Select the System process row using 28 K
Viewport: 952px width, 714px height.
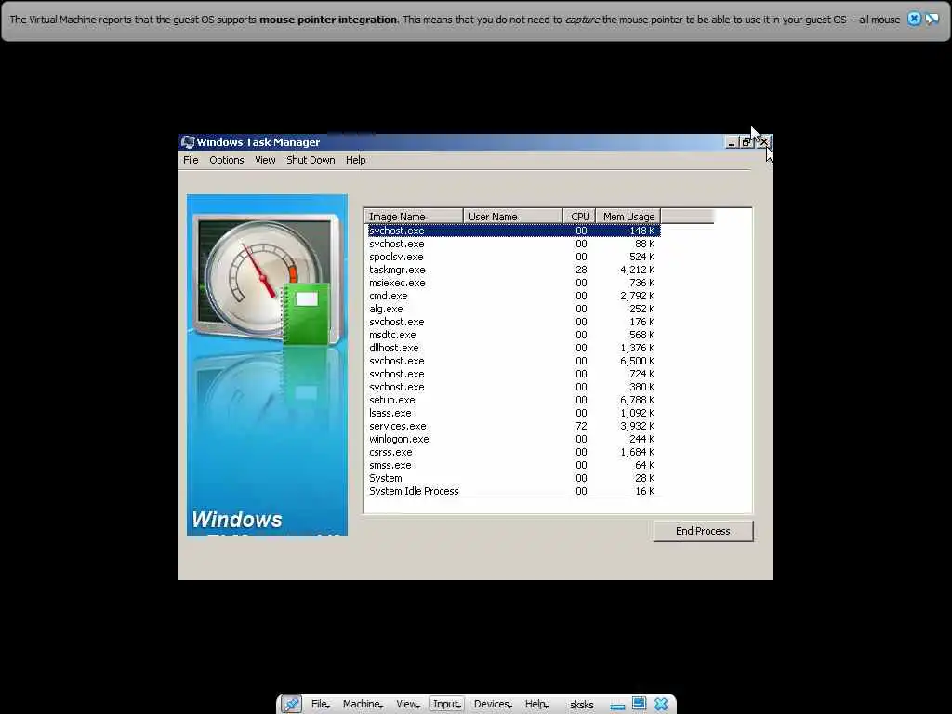(x=513, y=478)
